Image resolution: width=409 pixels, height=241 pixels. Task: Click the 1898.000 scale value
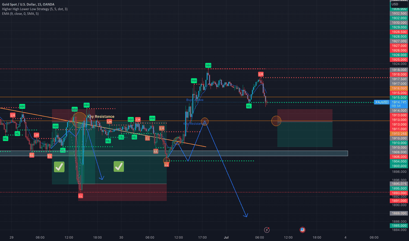[x=399, y=172]
